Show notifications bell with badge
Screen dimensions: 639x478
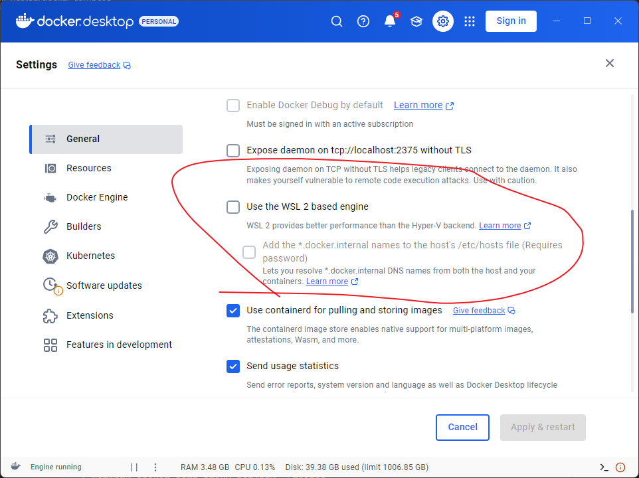click(391, 21)
